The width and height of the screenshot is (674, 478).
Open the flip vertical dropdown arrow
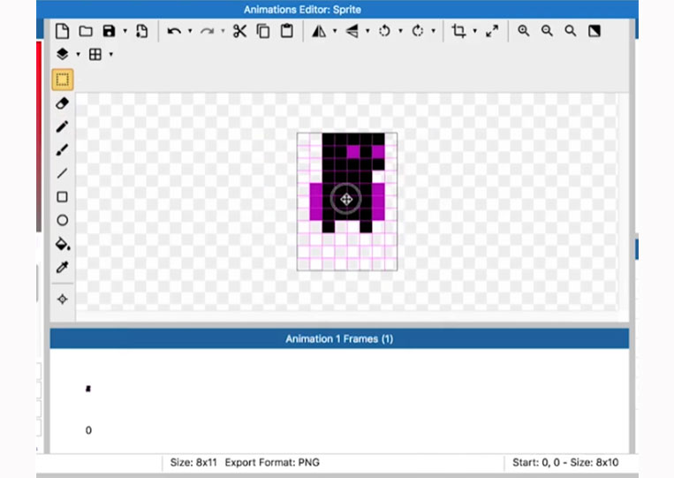tap(367, 31)
